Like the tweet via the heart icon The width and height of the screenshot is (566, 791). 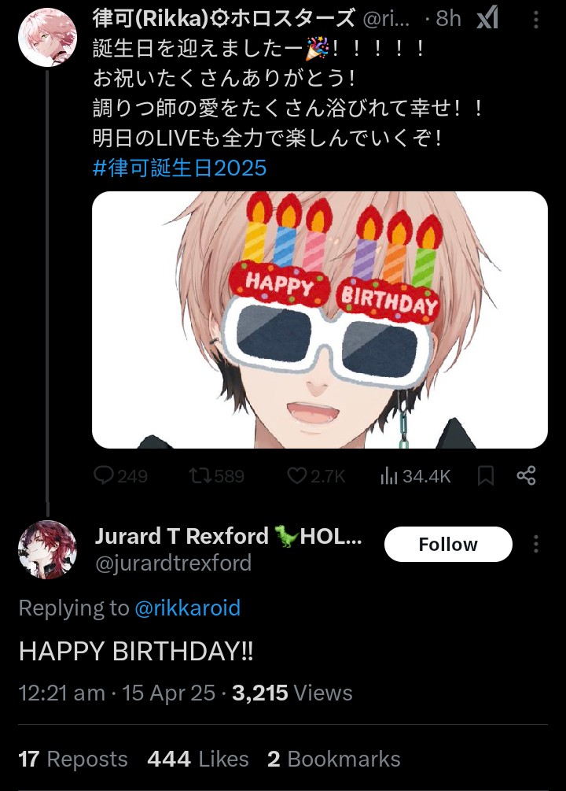point(297,475)
